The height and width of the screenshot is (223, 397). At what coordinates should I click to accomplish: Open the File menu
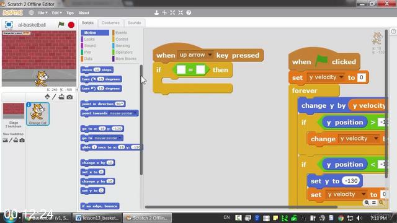[x=43, y=13]
